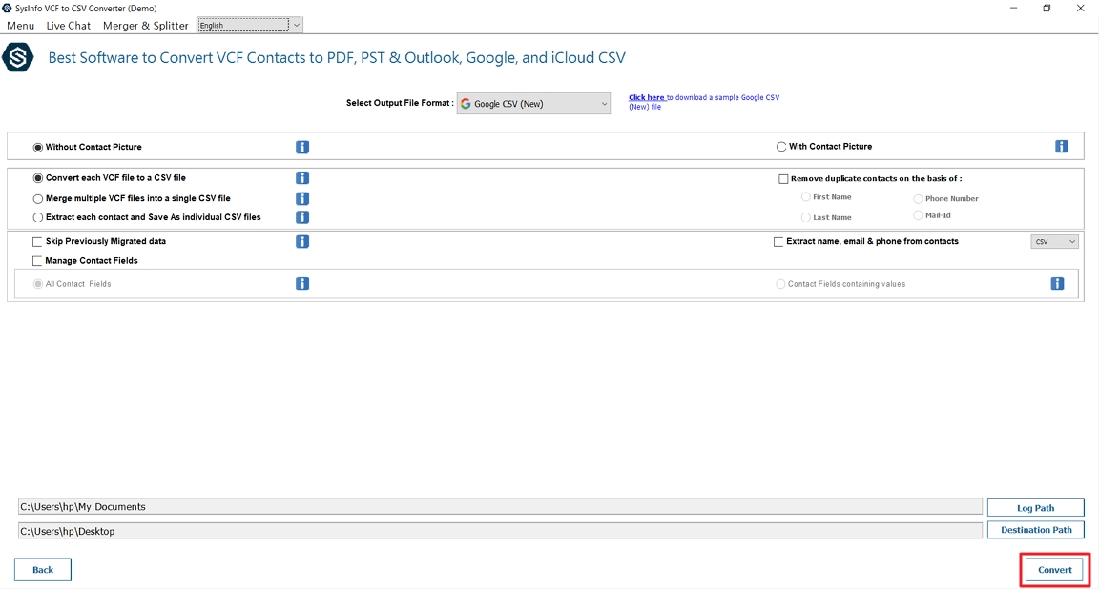Click the header title Best Software to Convert
This screenshot has height=589, width=1099.
click(x=337, y=57)
